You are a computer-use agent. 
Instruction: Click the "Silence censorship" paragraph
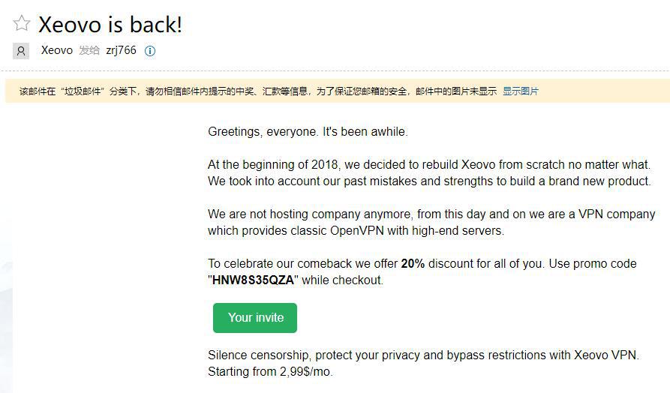click(x=423, y=355)
